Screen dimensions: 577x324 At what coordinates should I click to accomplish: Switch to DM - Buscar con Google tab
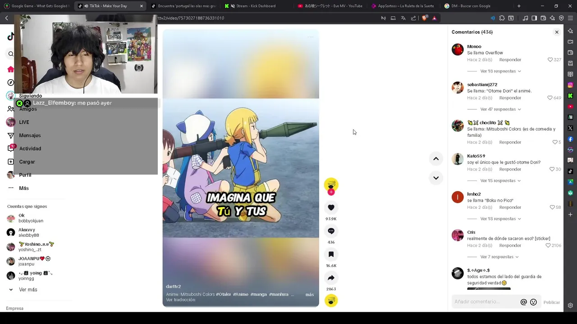tap(476, 6)
